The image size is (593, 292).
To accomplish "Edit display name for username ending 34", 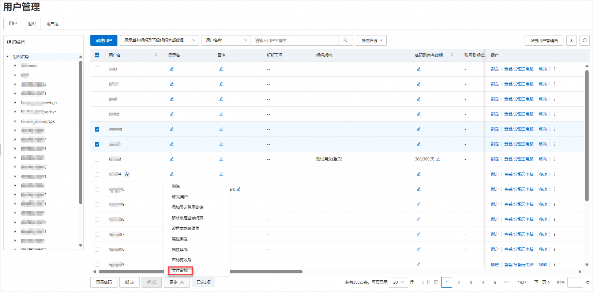I will (172, 174).
